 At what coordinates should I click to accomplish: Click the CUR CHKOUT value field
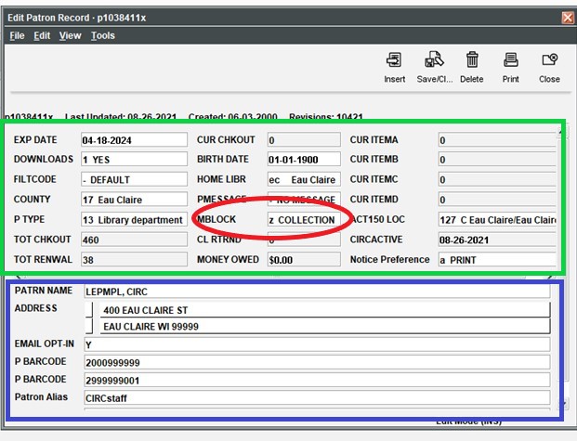point(304,140)
